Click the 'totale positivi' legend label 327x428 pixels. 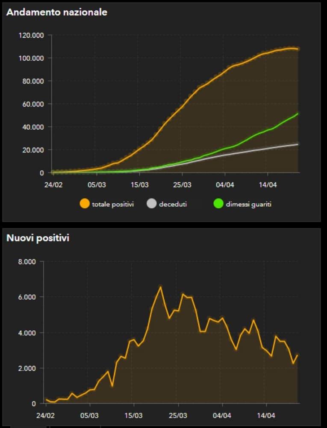[x=113, y=205]
